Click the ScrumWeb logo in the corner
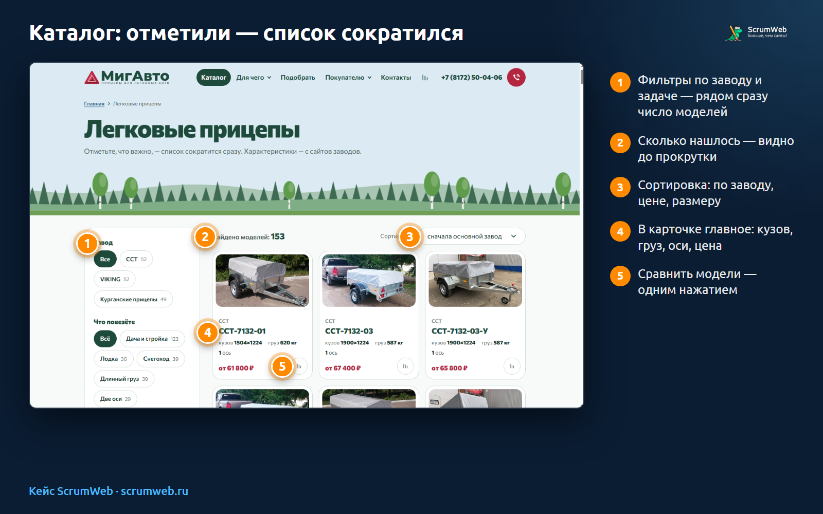 coord(756,32)
